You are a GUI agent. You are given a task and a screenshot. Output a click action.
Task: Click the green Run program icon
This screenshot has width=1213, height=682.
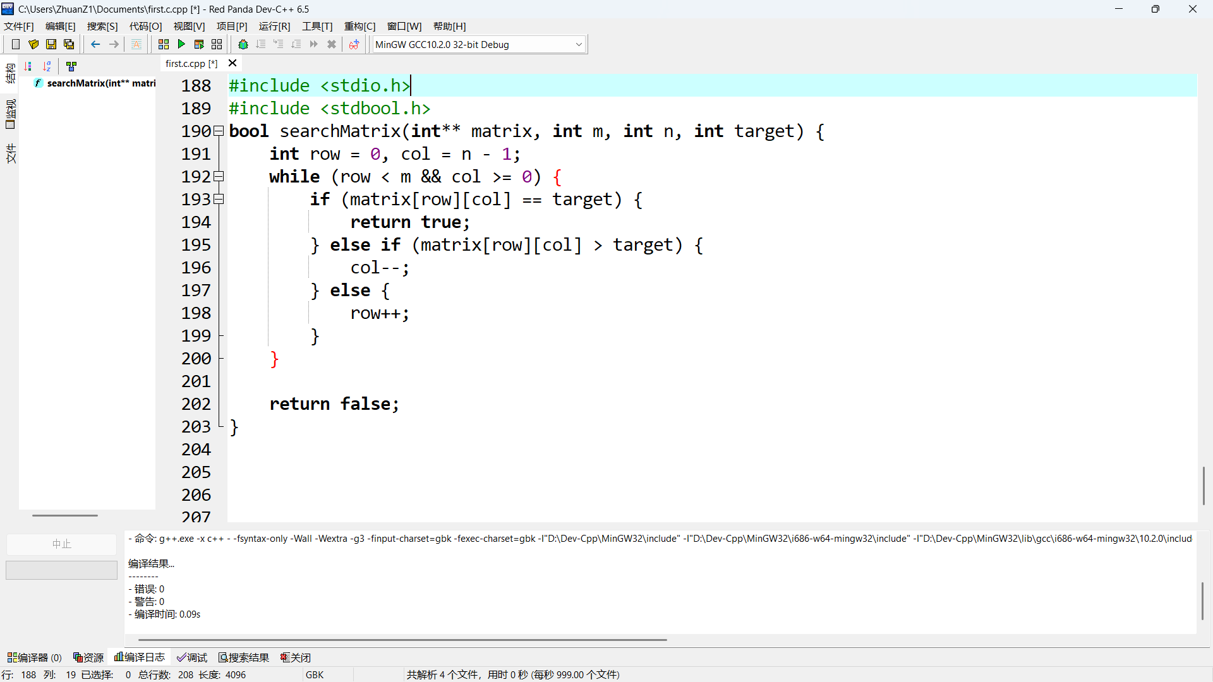click(x=181, y=44)
